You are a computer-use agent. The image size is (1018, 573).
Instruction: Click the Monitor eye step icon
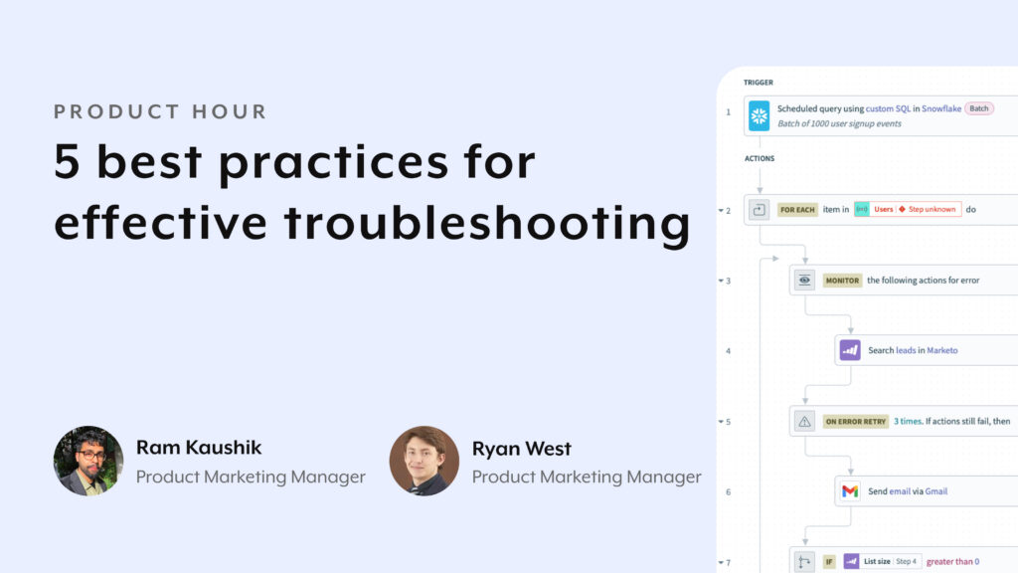coord(804,280)
